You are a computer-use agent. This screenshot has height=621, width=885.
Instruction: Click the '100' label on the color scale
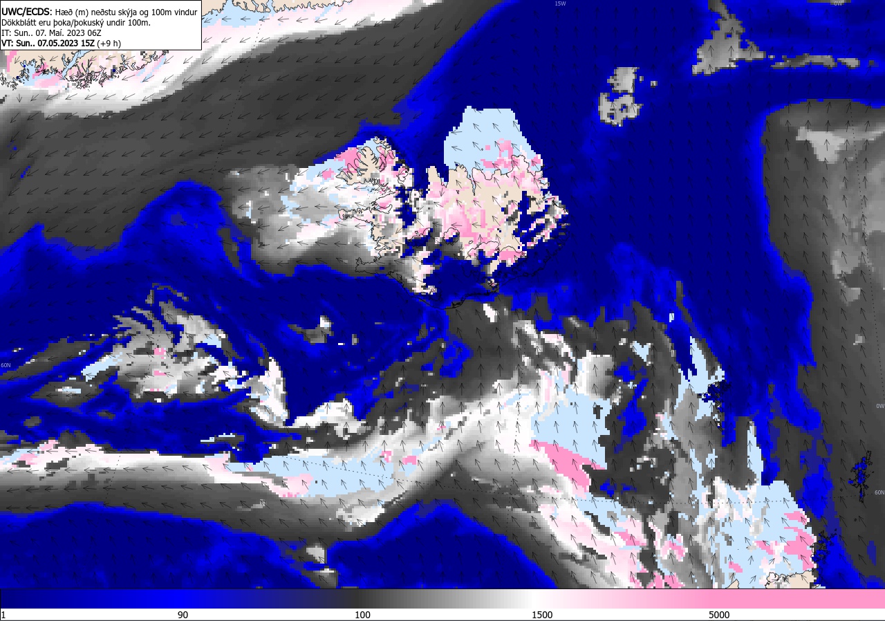362,615
